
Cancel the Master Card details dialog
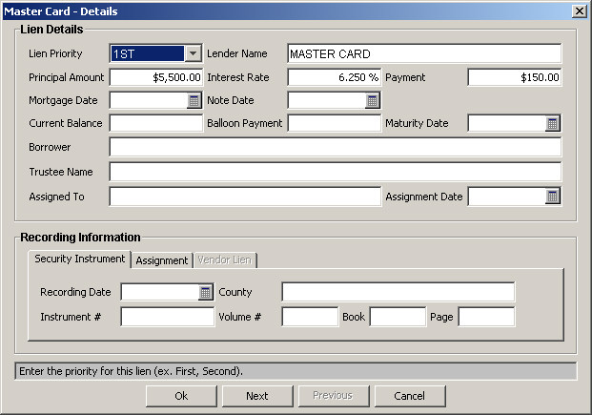click(410, 396)
